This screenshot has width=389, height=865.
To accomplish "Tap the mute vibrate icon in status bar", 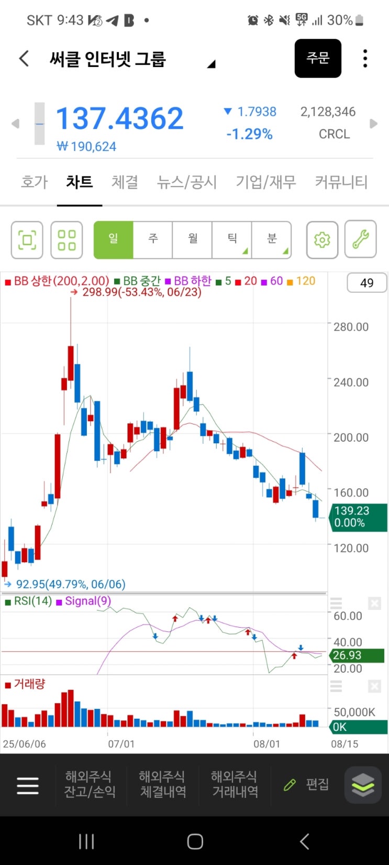I will pyautogui.click(x=285, y=20).
